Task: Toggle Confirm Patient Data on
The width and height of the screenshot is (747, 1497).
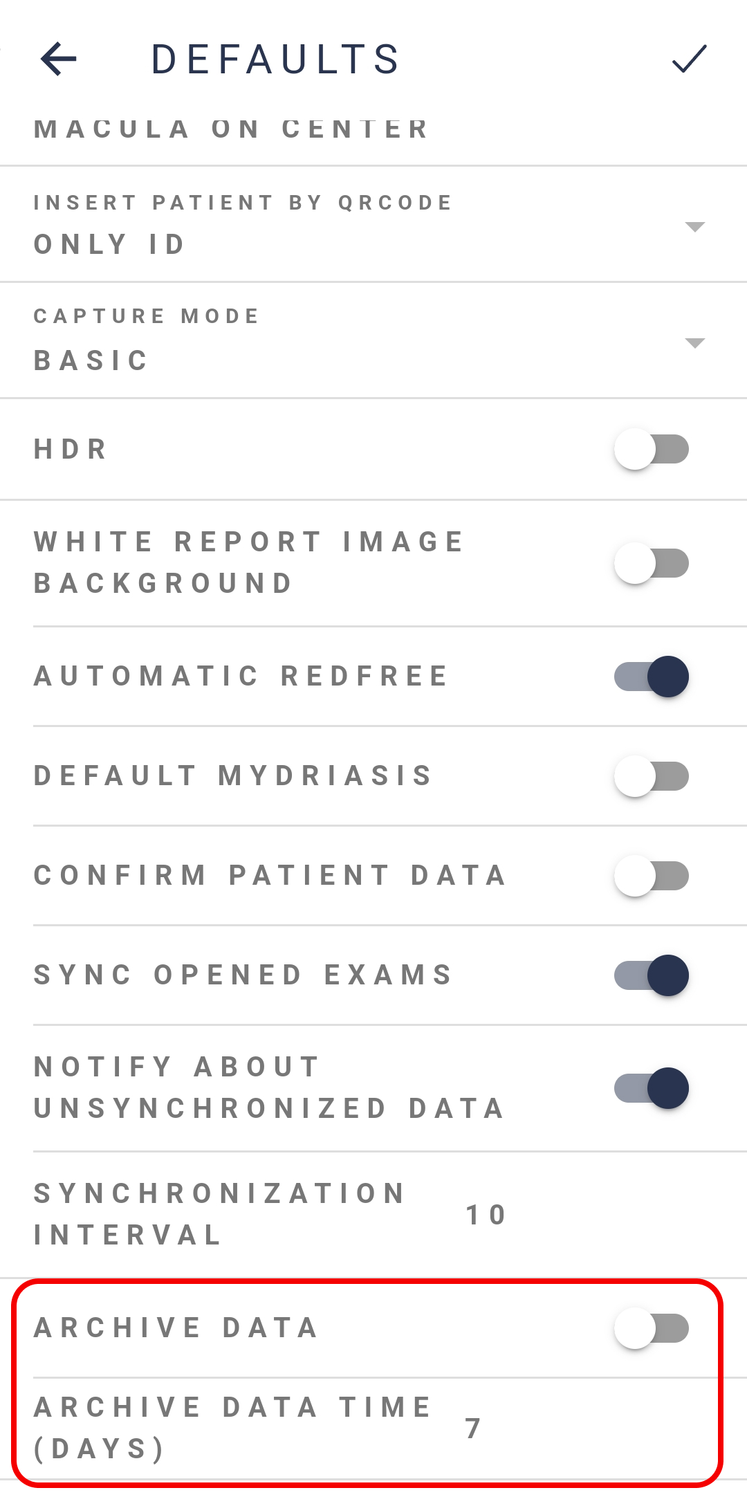Action: click(652, 876)
